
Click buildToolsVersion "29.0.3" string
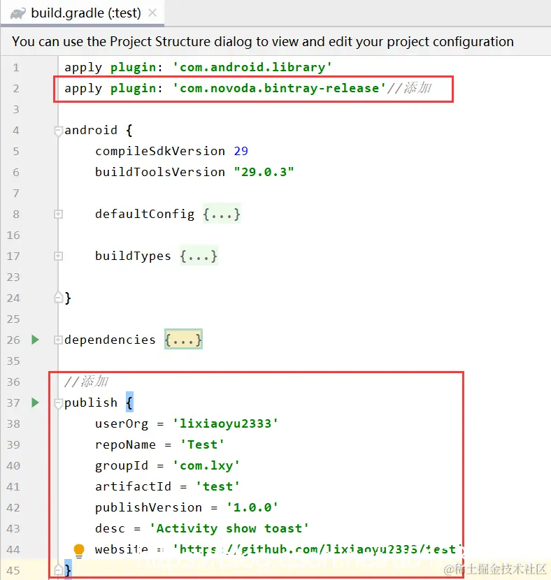click(x=264, y=172)
